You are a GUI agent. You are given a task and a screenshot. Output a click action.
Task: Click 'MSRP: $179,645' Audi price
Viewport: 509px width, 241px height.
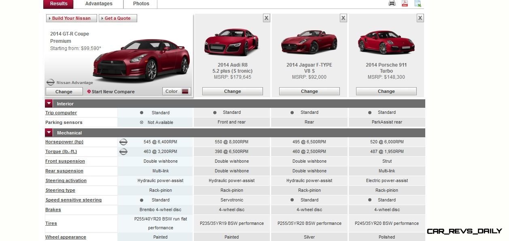point(233,77)
